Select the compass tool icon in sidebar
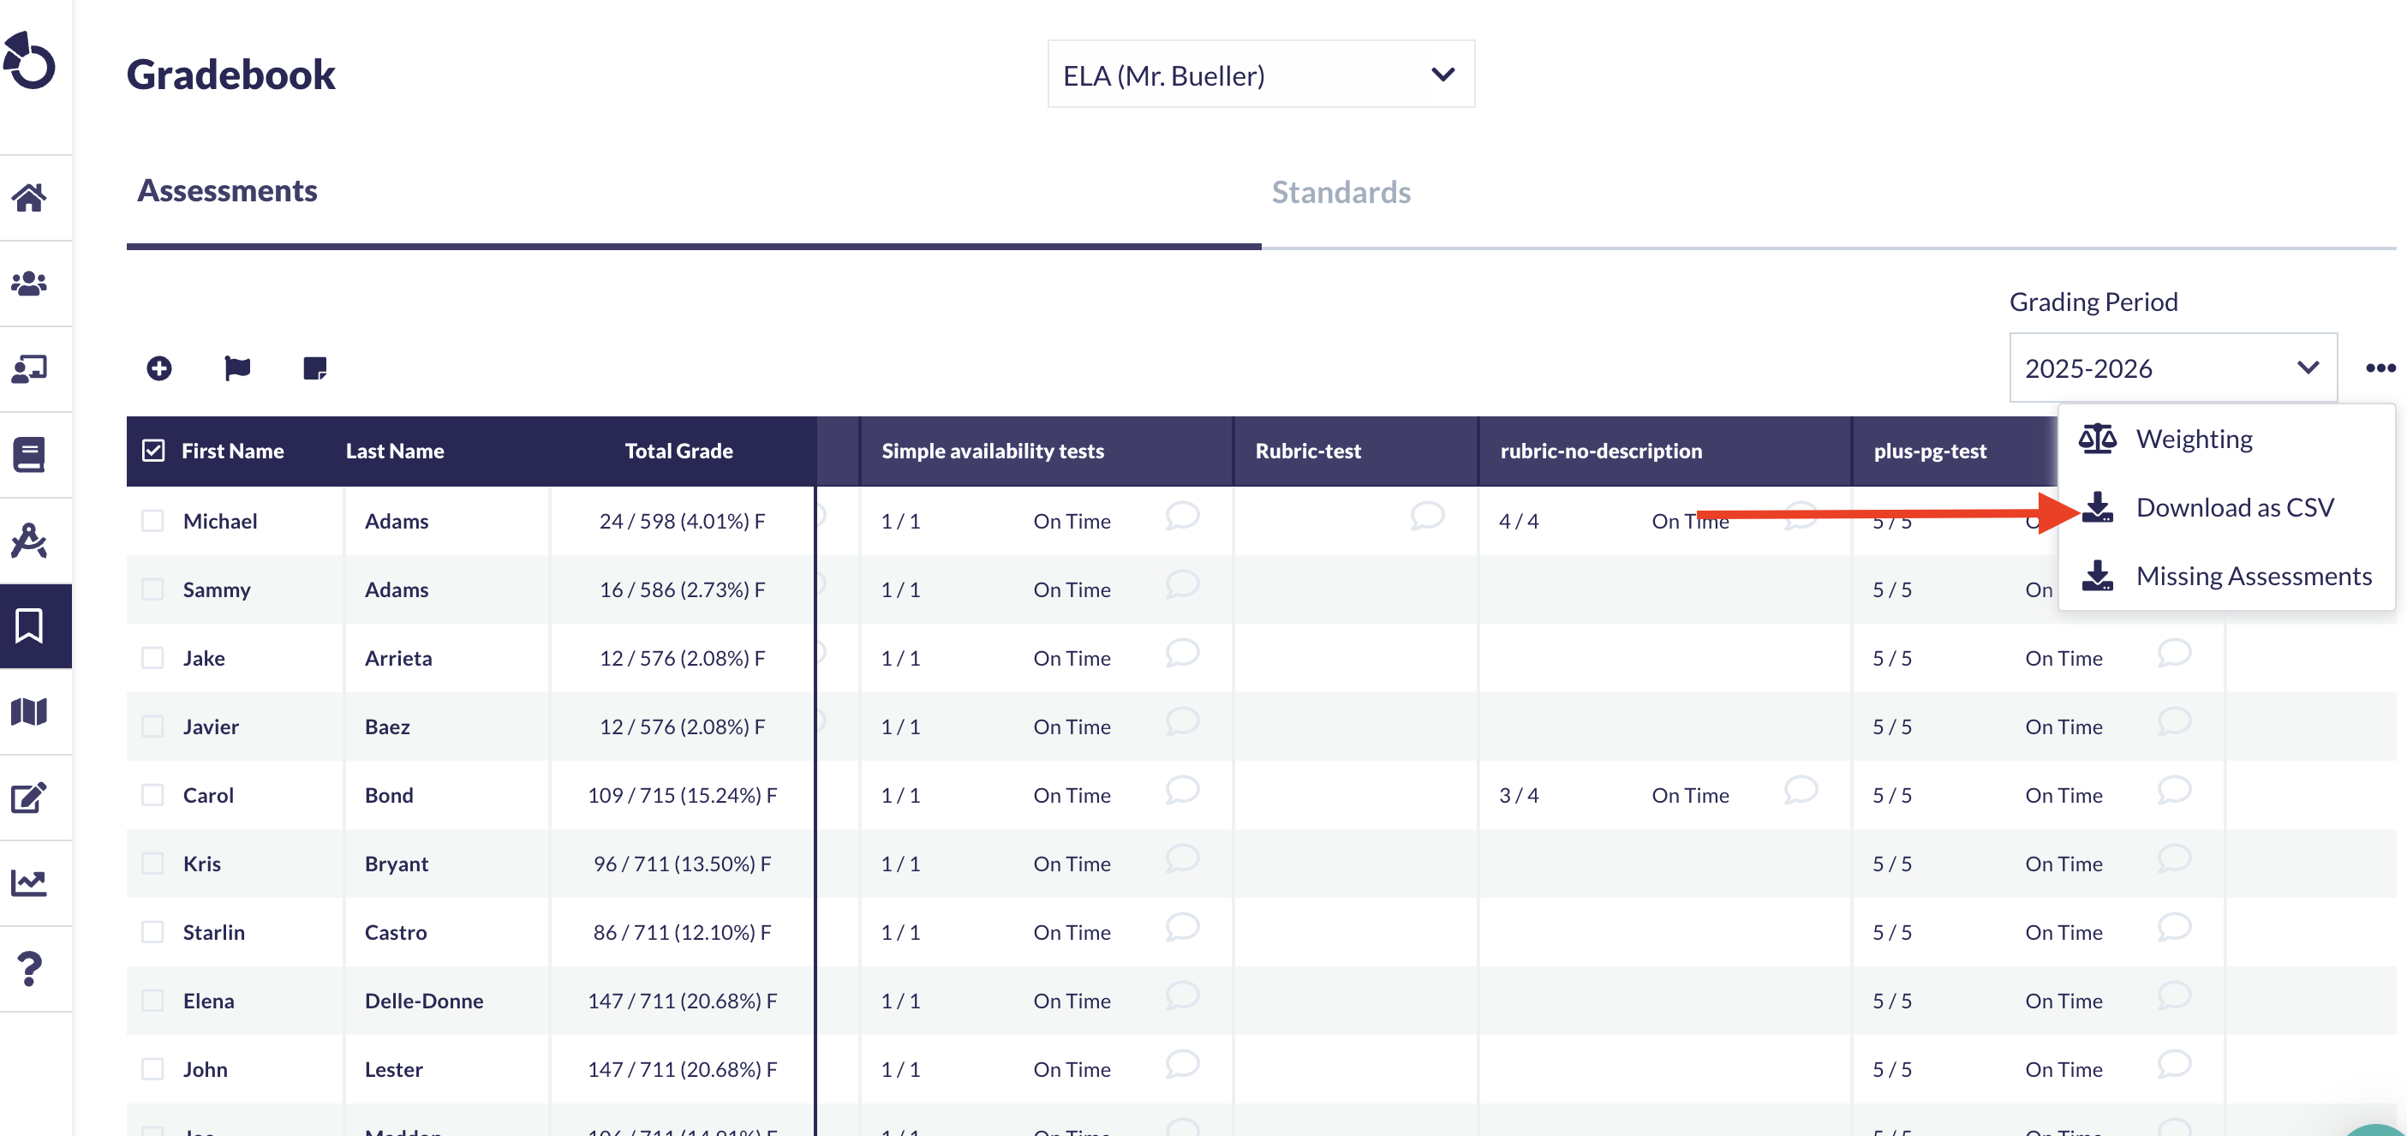This screenshot has height=1136, width=2407. (27, 540)
